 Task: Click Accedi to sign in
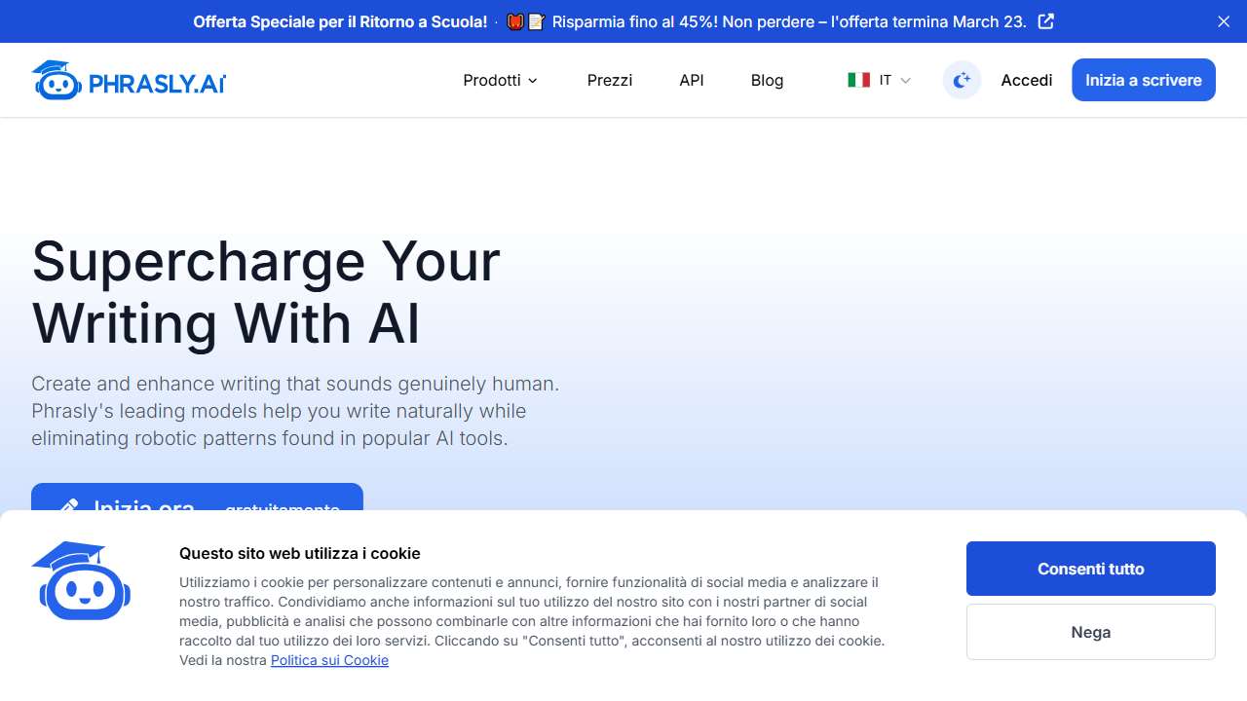tap(1026, 80)
